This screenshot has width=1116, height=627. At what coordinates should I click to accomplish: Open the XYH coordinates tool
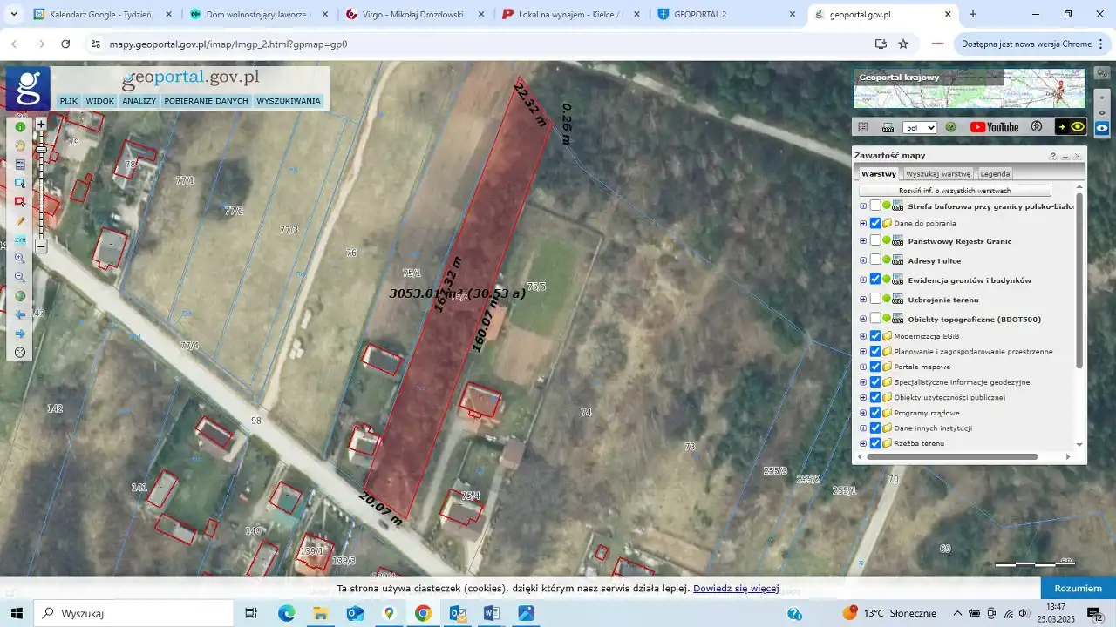(20, 239)
